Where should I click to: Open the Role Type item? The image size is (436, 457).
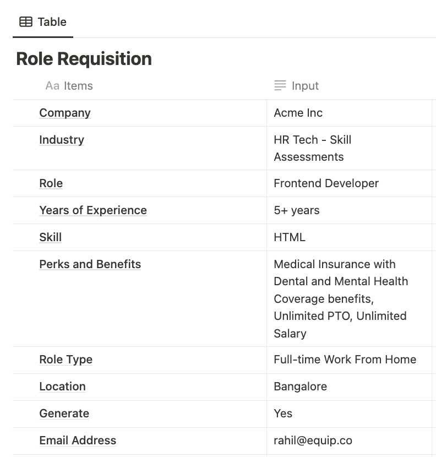[x=66, y=360]
